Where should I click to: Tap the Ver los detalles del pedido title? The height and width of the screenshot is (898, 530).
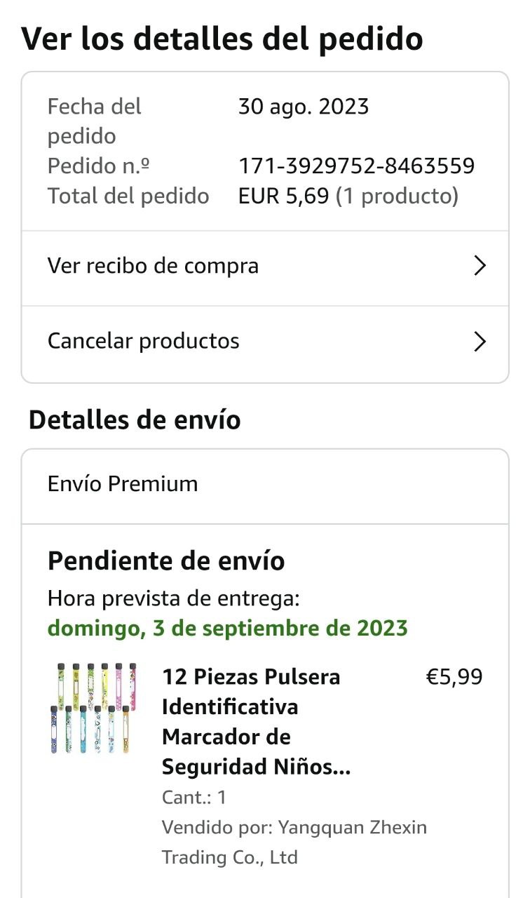point(222,39)
